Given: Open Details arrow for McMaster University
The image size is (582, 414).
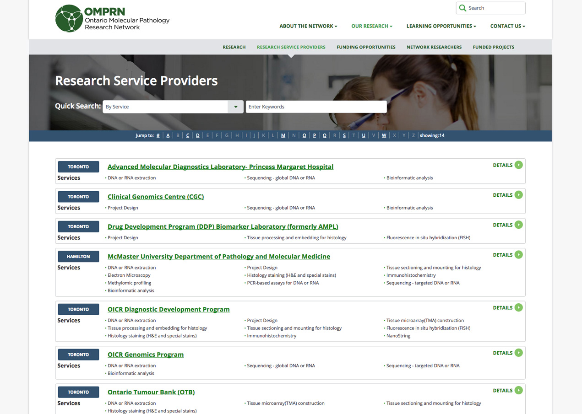Looking at the screenshot, I should coord(518,255).
